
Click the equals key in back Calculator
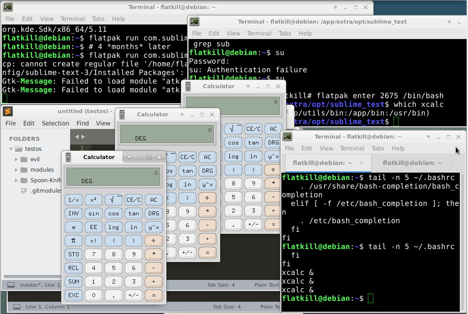pyautogui.click(x=273, y=224)
